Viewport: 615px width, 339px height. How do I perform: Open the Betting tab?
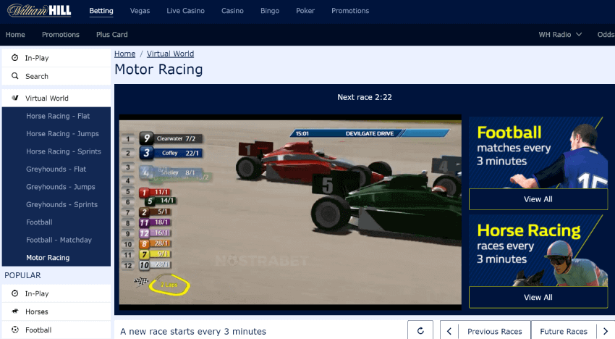pyautogui.click(x=101, y=11)
